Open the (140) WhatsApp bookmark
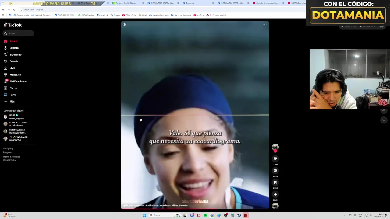Image resolution: width=390 pixels, height=219 pixels. (x=86, y=15)
